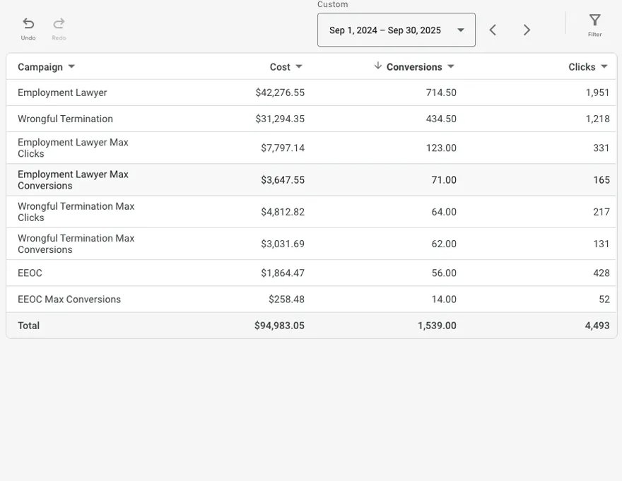
Task: Go to next date period arrow
Action: coord(527,30)
